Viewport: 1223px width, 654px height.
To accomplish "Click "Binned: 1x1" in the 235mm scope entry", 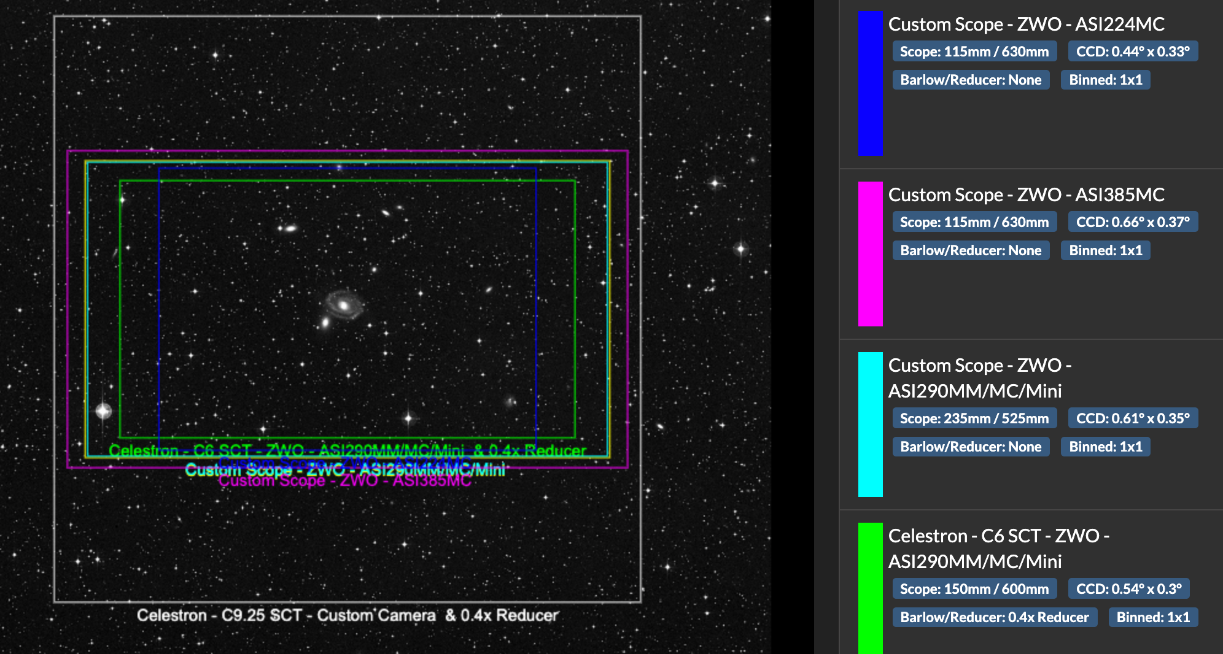I will 1105,447.
